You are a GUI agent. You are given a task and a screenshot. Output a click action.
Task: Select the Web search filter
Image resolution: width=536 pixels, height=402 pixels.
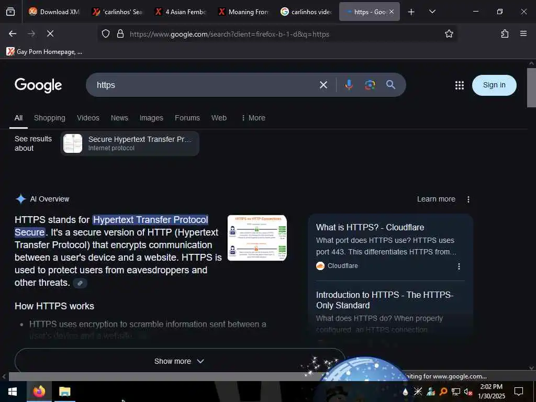[x=219, y=118]
